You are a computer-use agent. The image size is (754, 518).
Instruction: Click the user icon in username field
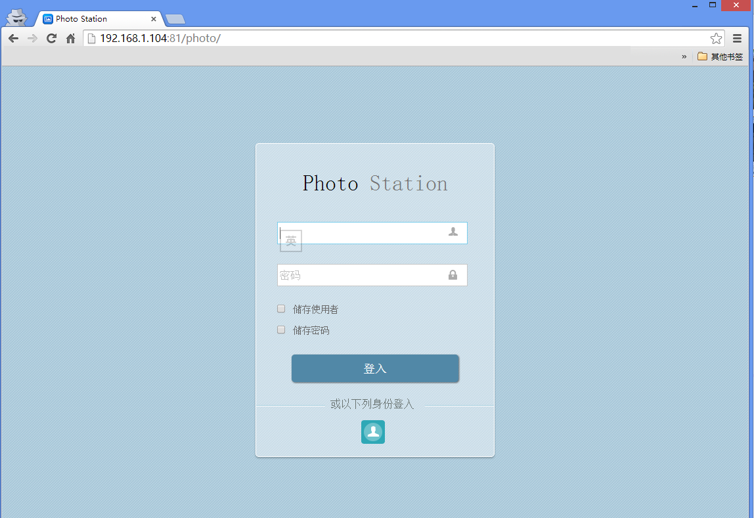[453, 232]
